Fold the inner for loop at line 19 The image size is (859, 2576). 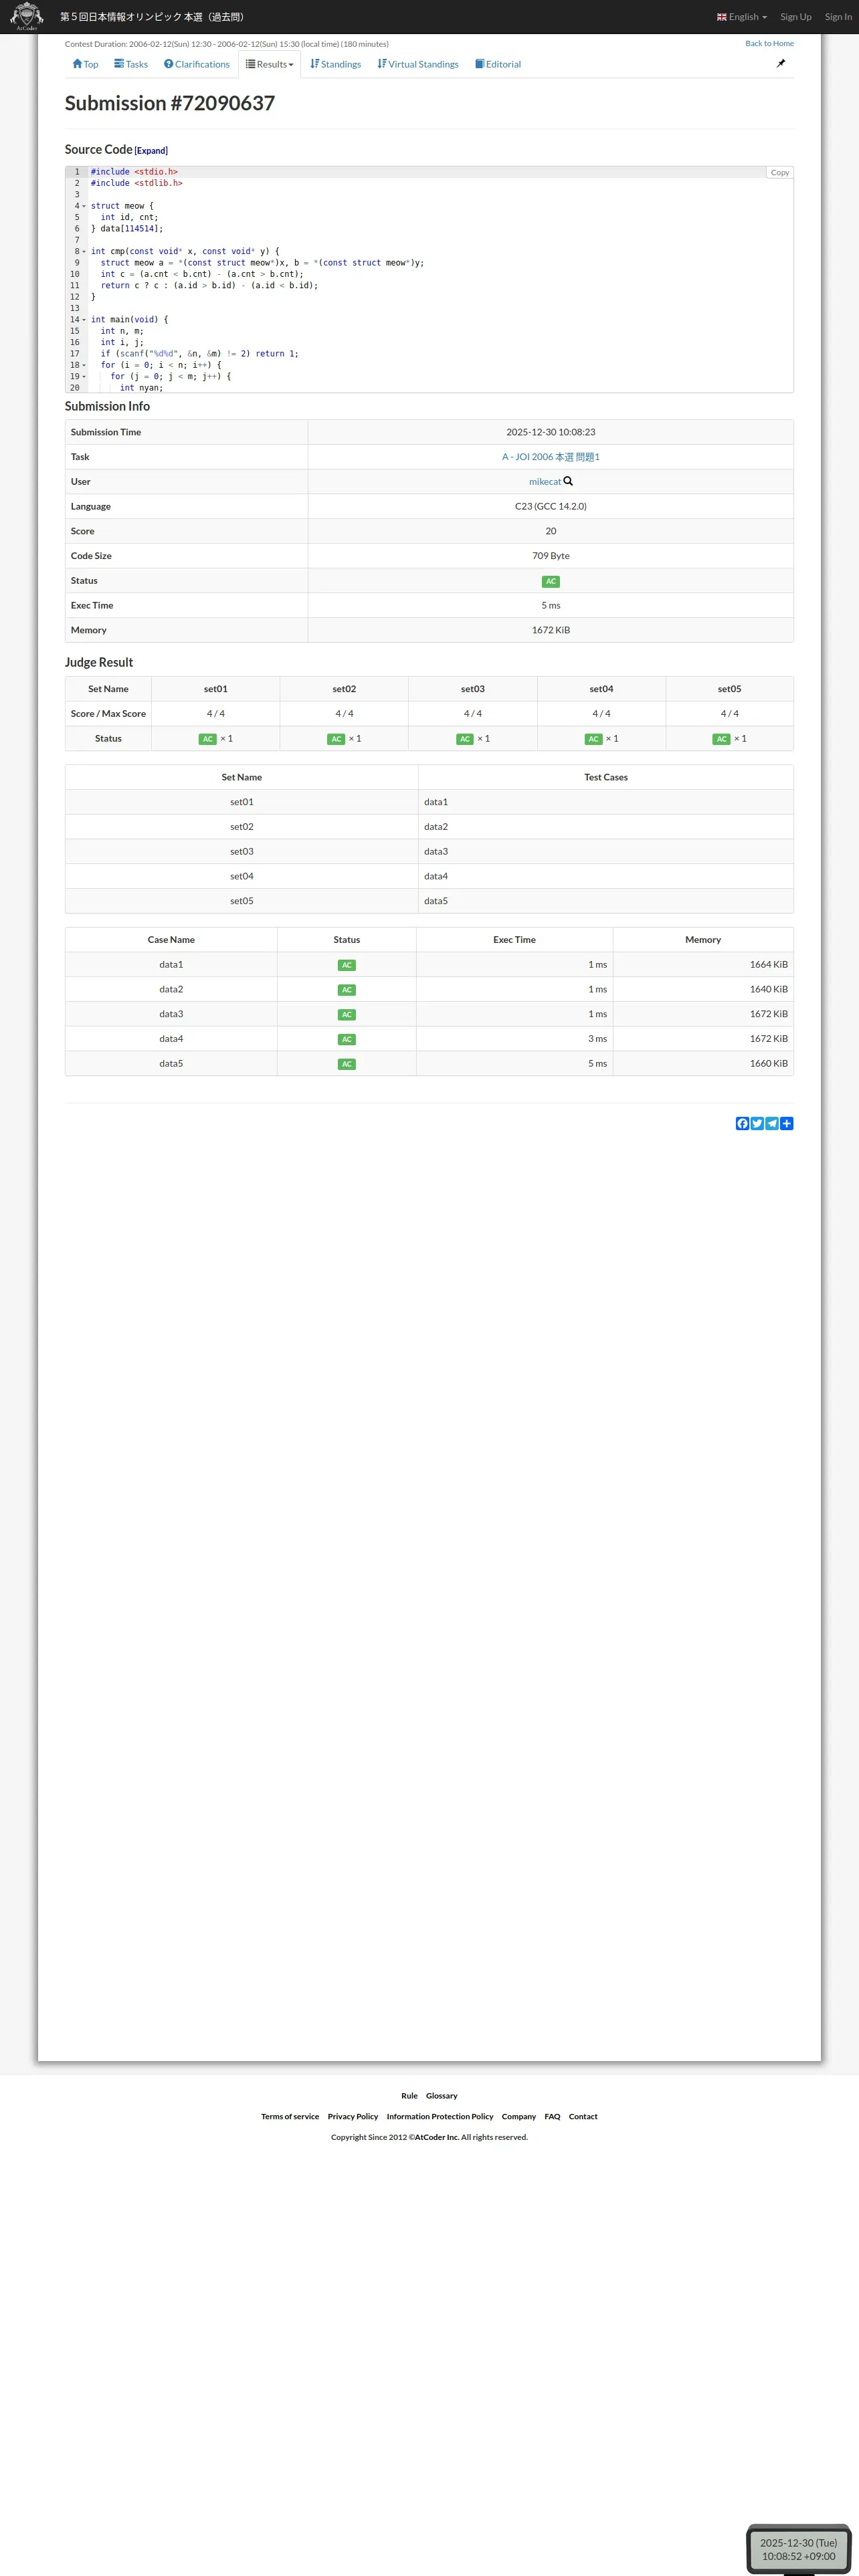(x=84, y=377)
